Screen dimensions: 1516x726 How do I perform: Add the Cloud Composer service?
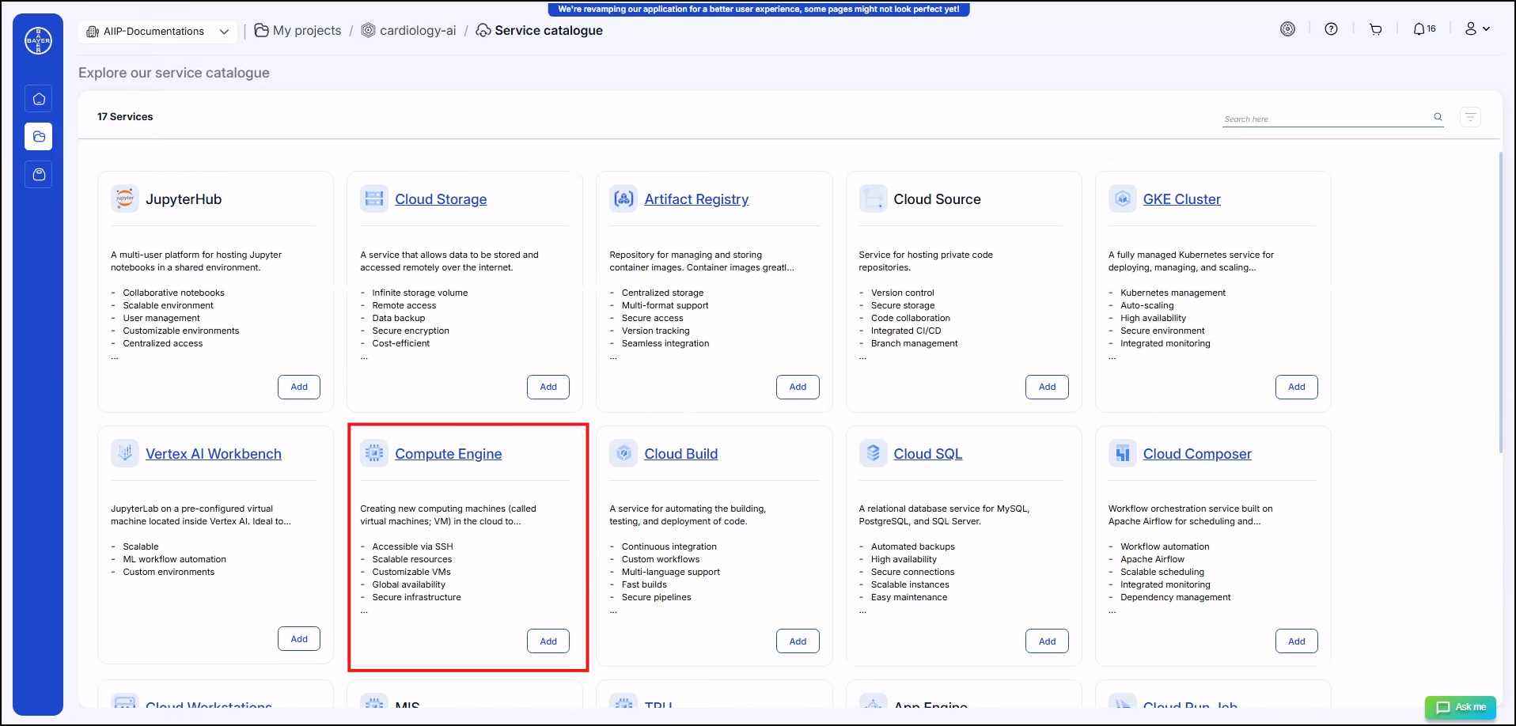coord(1296,641)
